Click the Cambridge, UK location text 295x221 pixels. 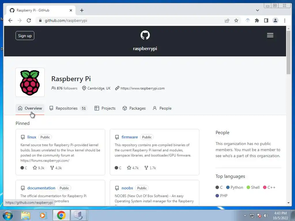99,88
